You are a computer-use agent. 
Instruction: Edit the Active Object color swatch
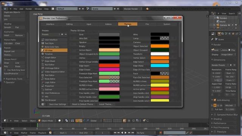(109, 50)
